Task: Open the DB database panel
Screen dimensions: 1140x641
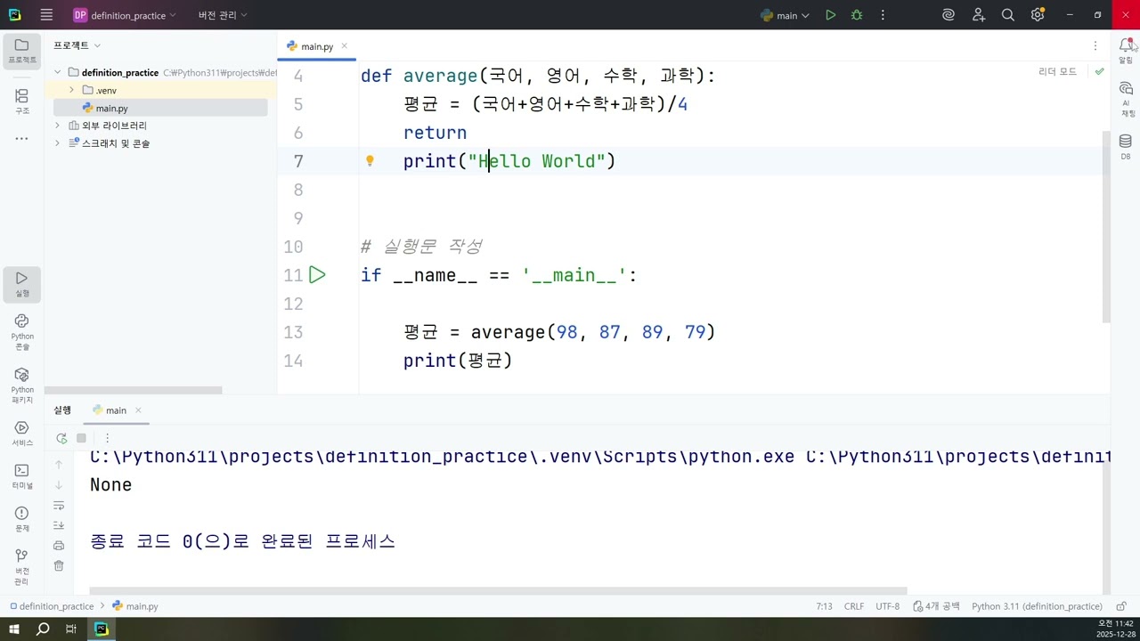Action: [1126, 147]
